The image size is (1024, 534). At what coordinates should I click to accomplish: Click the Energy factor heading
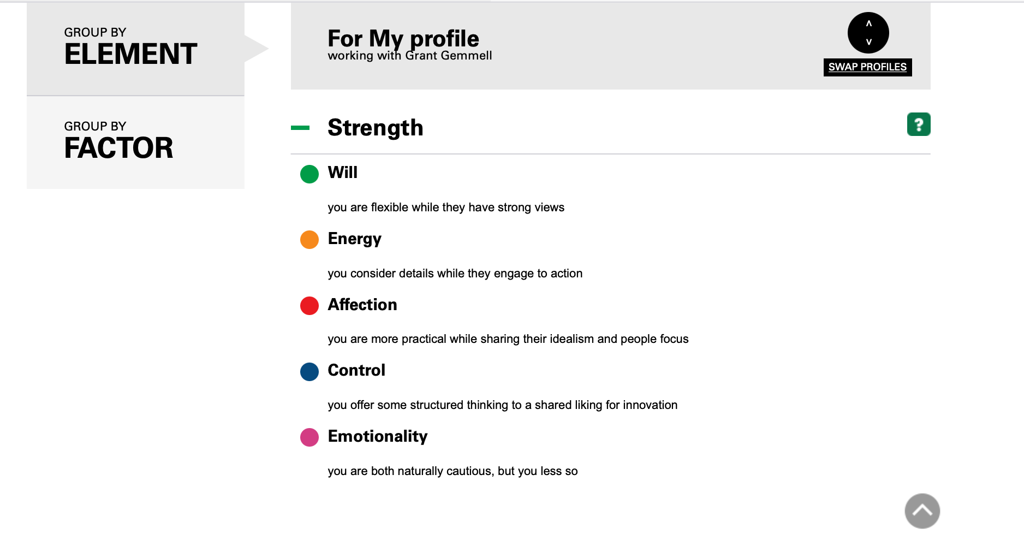coord(355,239)
